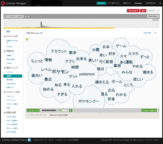
Task: Open the gear settings icon in the top bar
Action: click(x=160, y=3)
